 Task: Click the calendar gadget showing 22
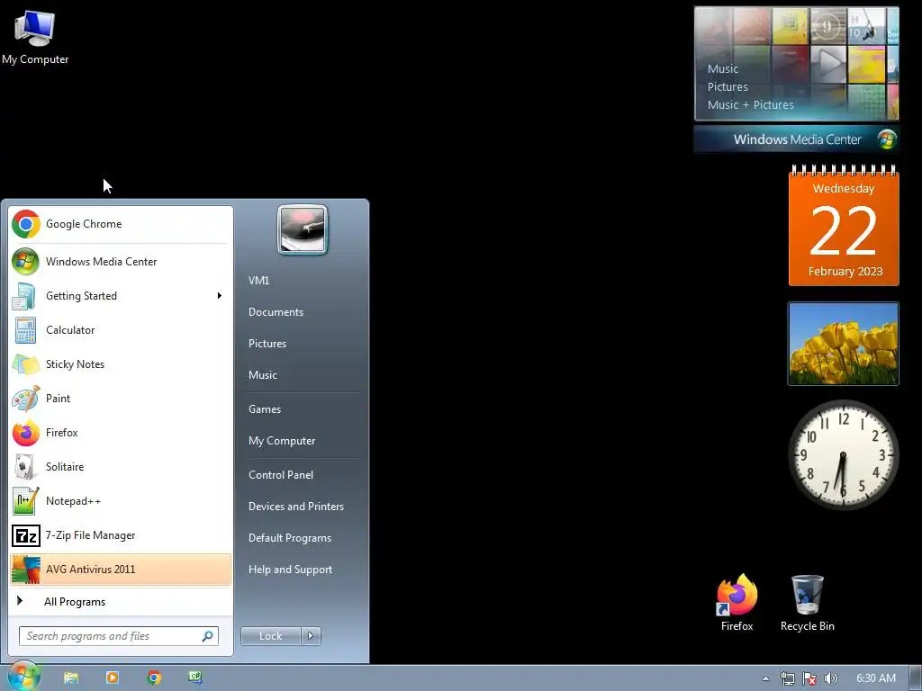click(844, 226)
